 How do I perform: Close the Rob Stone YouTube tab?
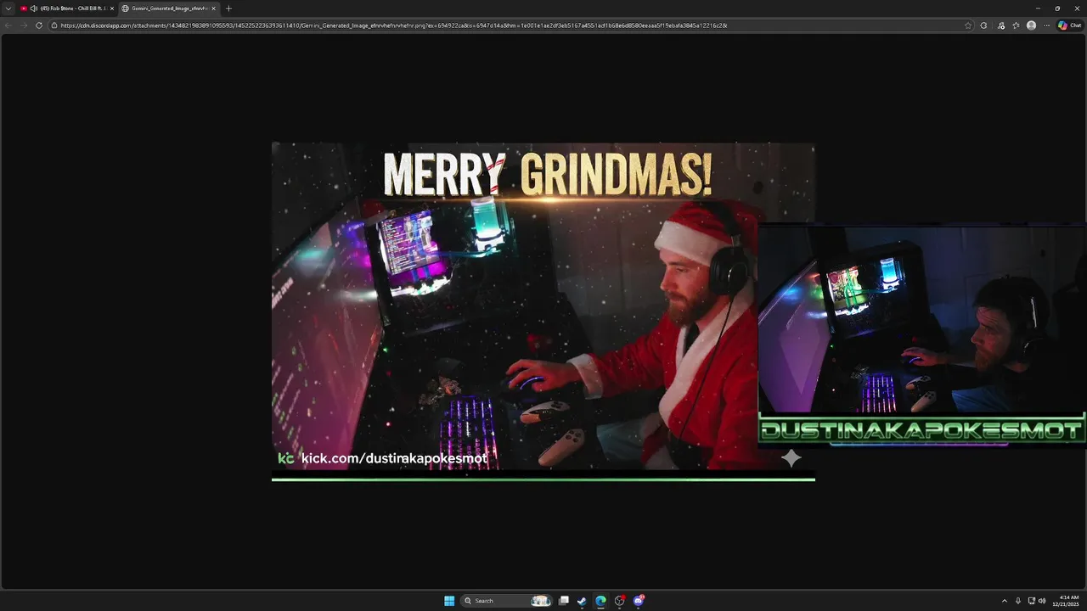point(111,8)
